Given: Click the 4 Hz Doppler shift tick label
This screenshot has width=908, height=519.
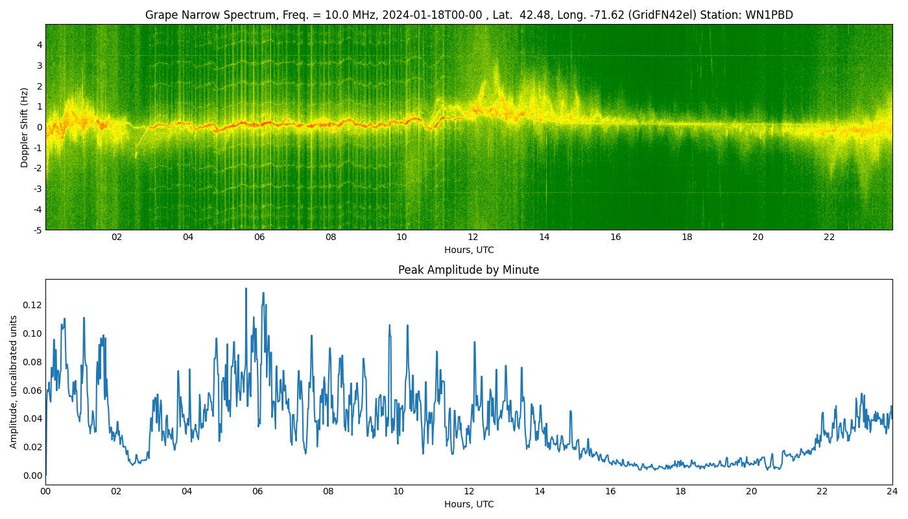Looking at the screenshot, I should [40, 45].
